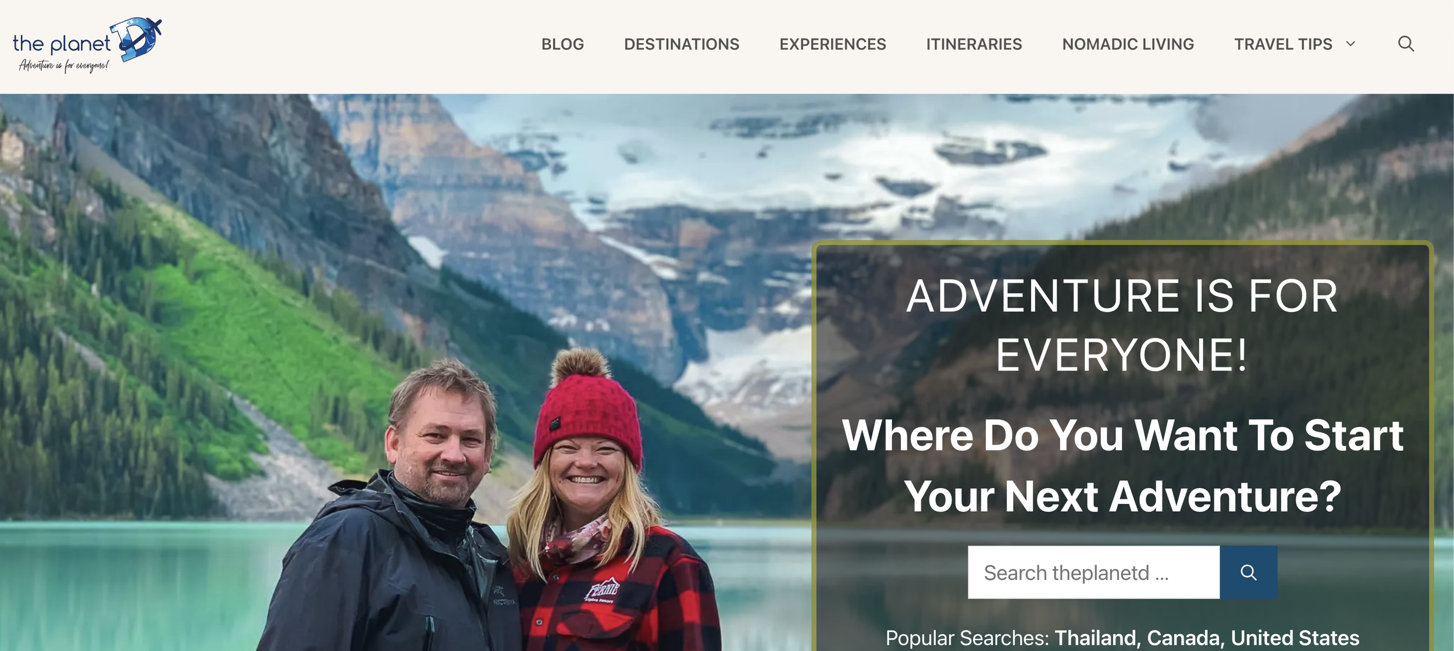Expand the Travel Tips dropdown chevron
Screen dimensions: 1454x651
[1350, 44]
